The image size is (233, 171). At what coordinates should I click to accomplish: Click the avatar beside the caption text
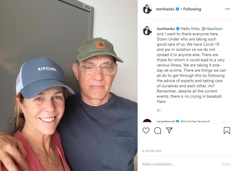point(147,31)
